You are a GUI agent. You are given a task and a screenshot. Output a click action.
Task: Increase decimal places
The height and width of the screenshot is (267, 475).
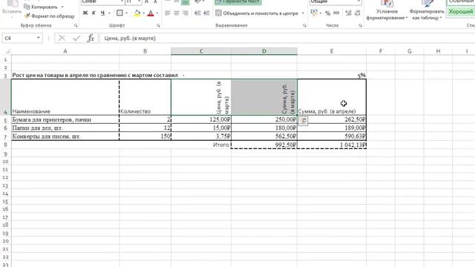point(348,13)
